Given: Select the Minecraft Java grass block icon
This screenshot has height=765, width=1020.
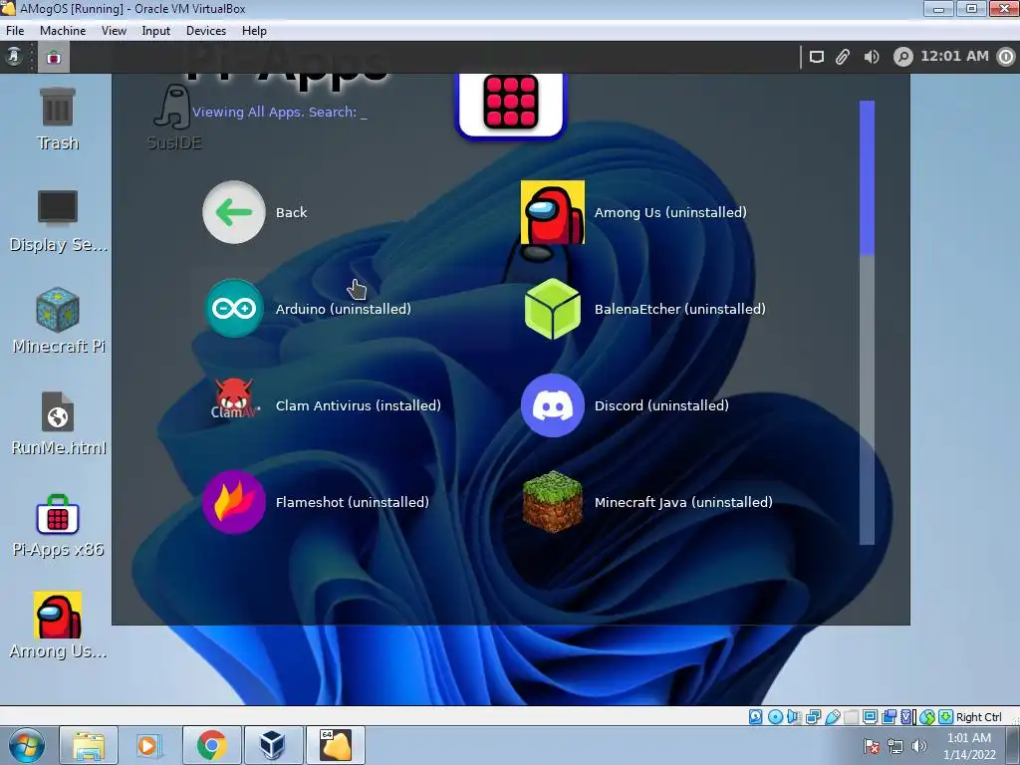Looking at the screenshot, I should [552, 502].
